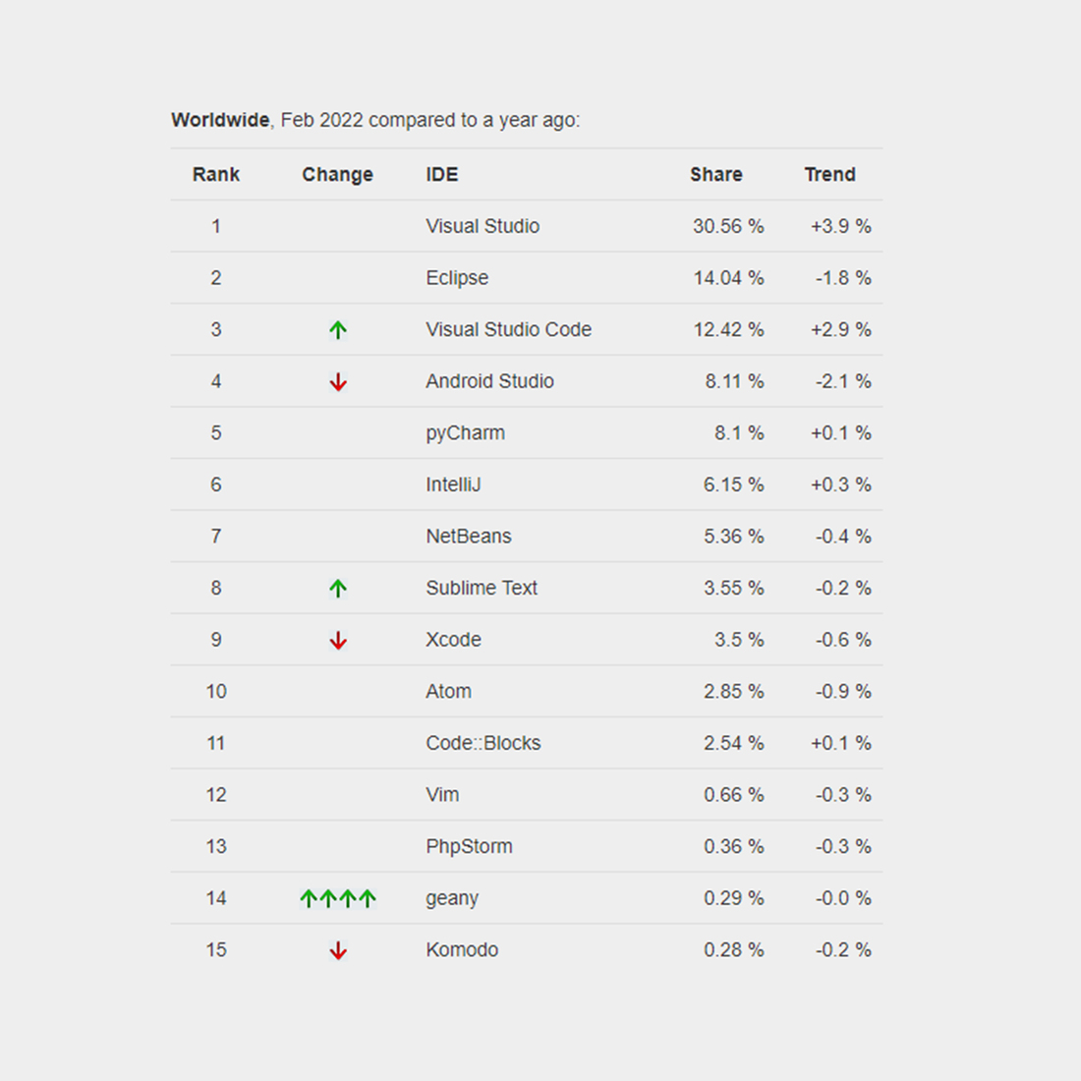Image resolution: width=1081 pixels, height=1081 pixels.
Task: Click the red down arrow beside Xcode
Action: 338,641
